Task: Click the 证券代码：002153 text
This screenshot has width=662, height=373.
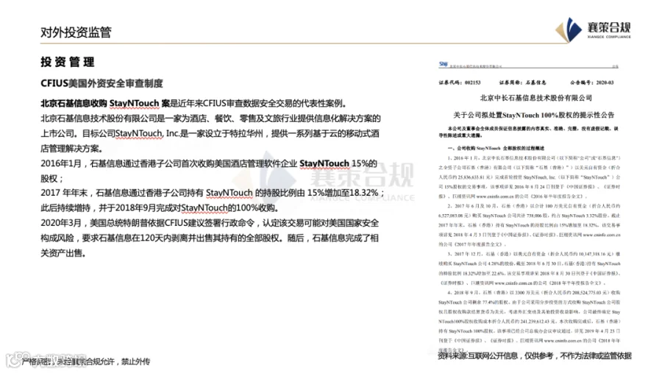Action: (x=459, y=83)
